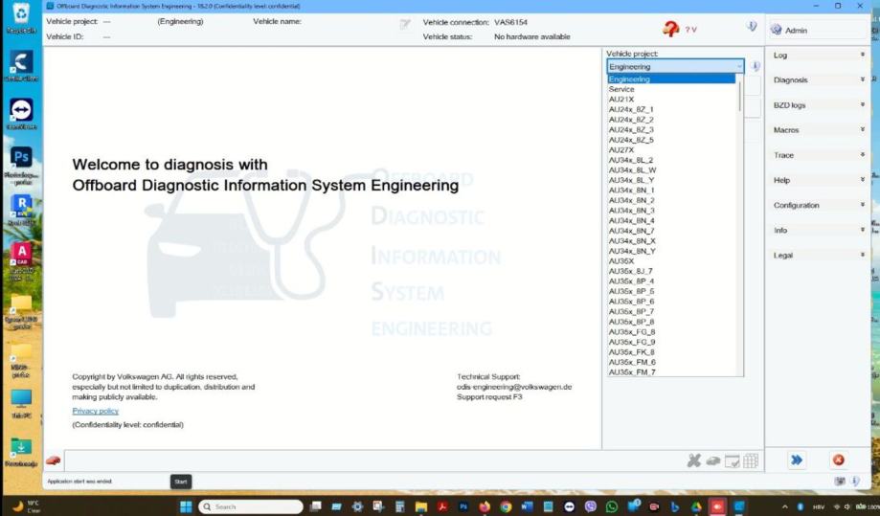Viewport: 880px width, 516px height.
Task: Click the crossed wrench tool icon
Action: (694, 460)
